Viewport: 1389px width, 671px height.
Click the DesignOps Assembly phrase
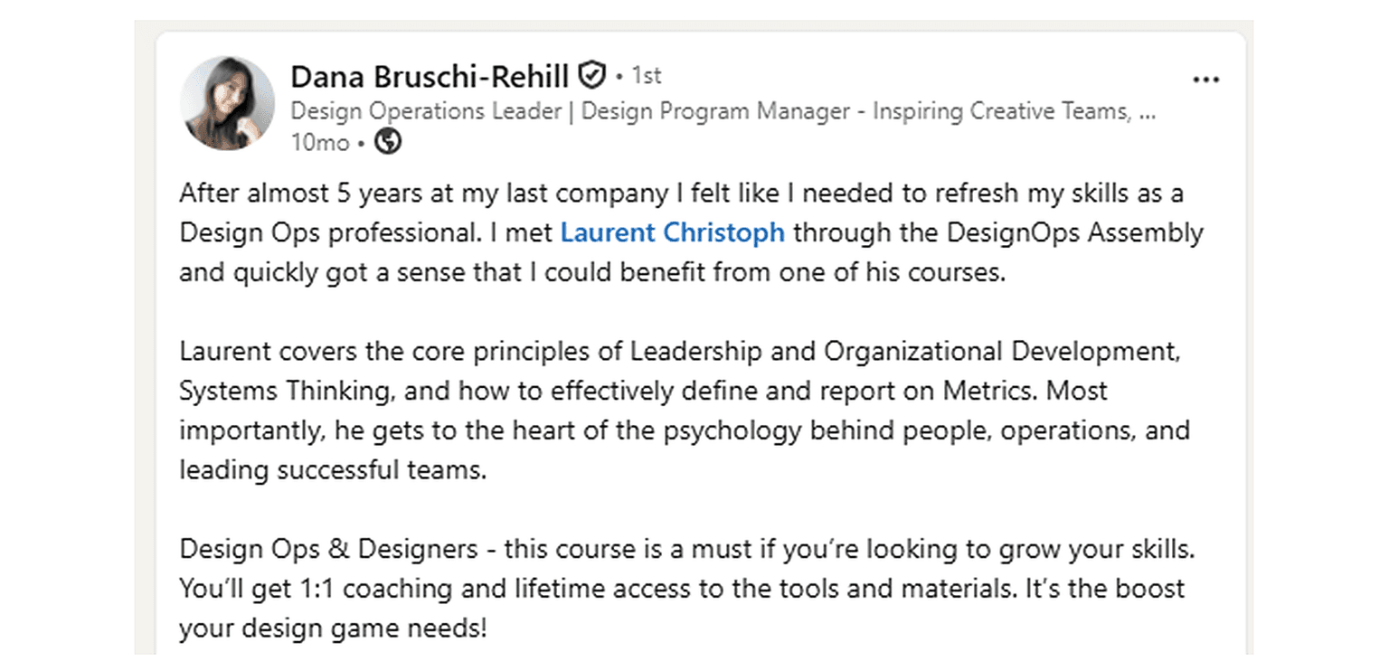[x=1075, y=232]
